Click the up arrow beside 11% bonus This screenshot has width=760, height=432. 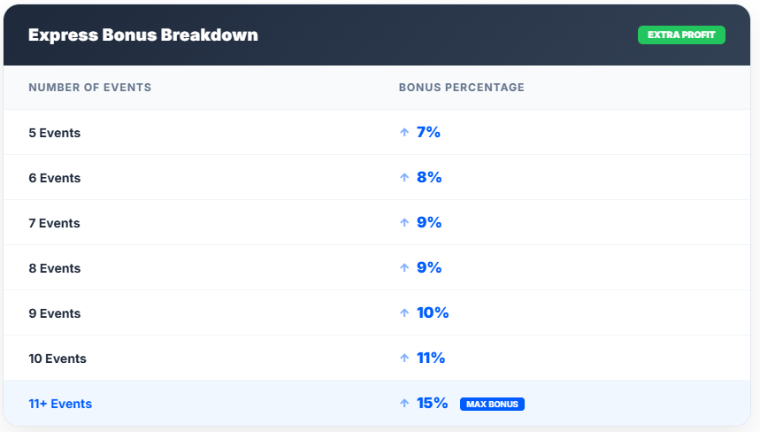pyautogui.click(x=404, y=359)
